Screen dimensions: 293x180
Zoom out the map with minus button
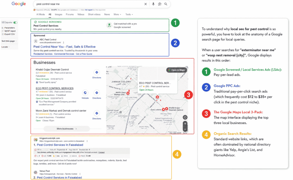(185, 129)
